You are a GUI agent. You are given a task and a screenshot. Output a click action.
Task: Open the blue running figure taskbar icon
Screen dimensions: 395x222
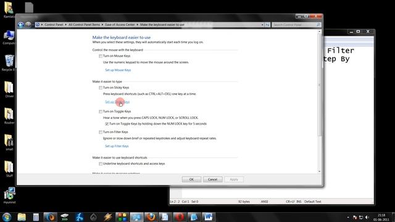(x=80, y=217)
